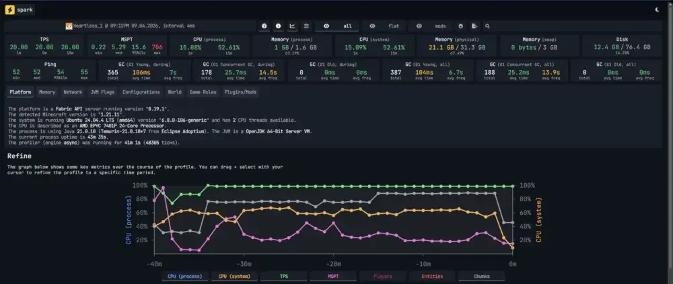The height and width of the screenshot is (284, 673).
Task: Click the Heartless_1 player avatar
Action: point(69,26)
